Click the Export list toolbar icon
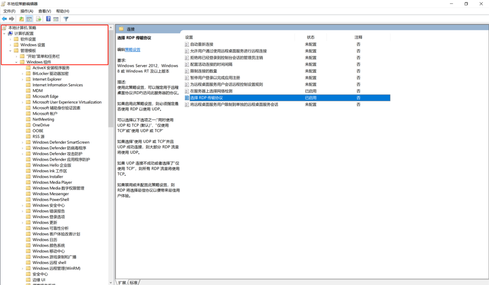The width and height of the screenshot is (489, 285). (38, 19)
